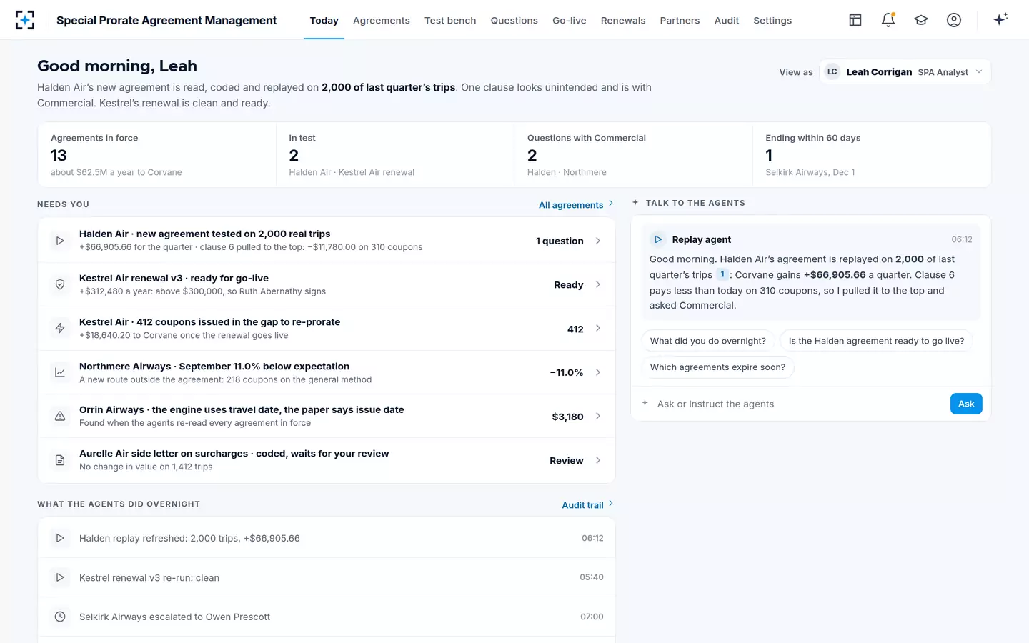The width and height of the screenshot is (1029, 643).
Task: Click warning triangle icon on Orrin Airways row
Action: [x=60, y=416]
